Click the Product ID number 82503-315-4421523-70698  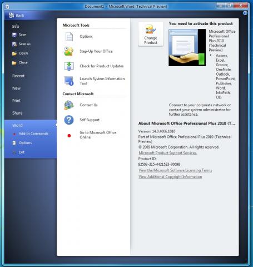click(x=159, y=164)
